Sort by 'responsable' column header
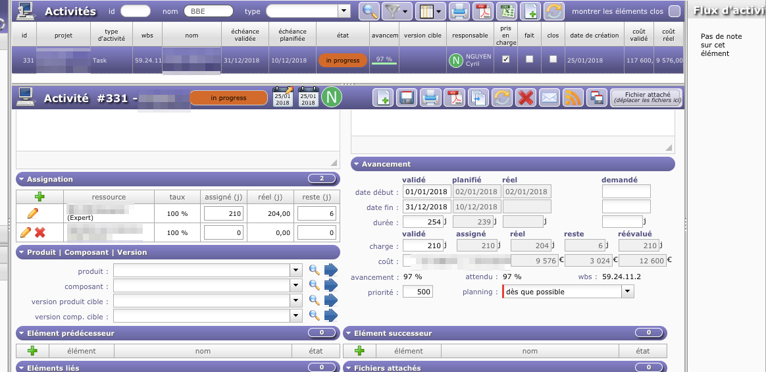The image size is (766, 372). point(471,36)
